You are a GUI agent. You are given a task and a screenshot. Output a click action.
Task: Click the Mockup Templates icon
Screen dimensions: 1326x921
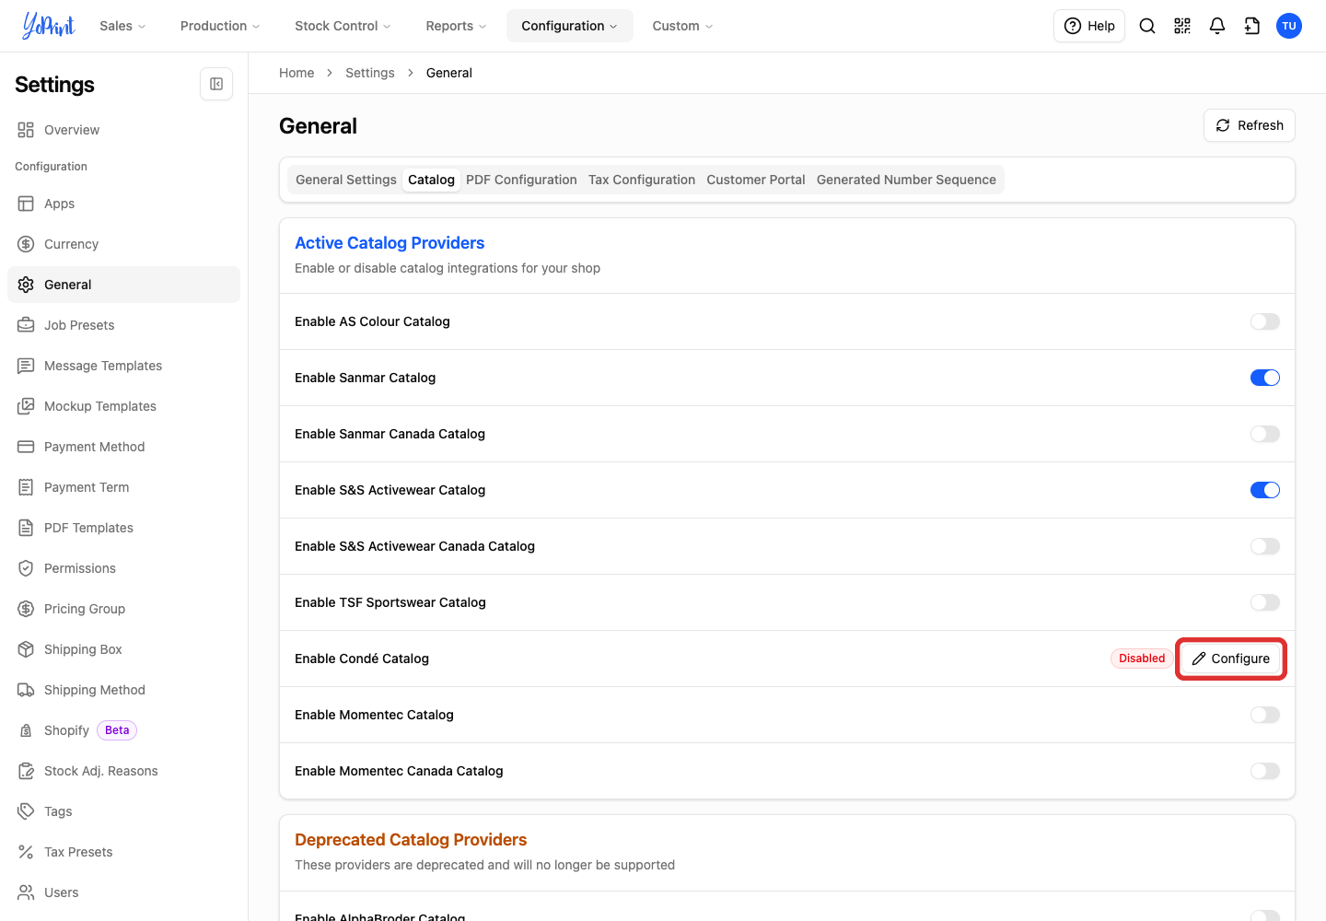(26, 406)
